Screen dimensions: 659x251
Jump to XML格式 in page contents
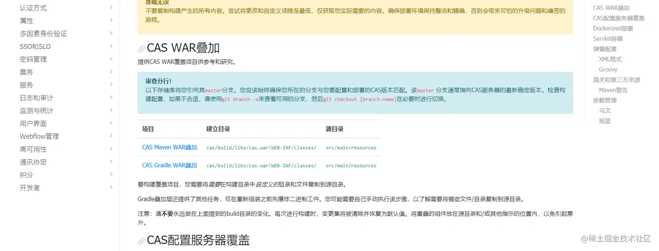coord(610,59)
